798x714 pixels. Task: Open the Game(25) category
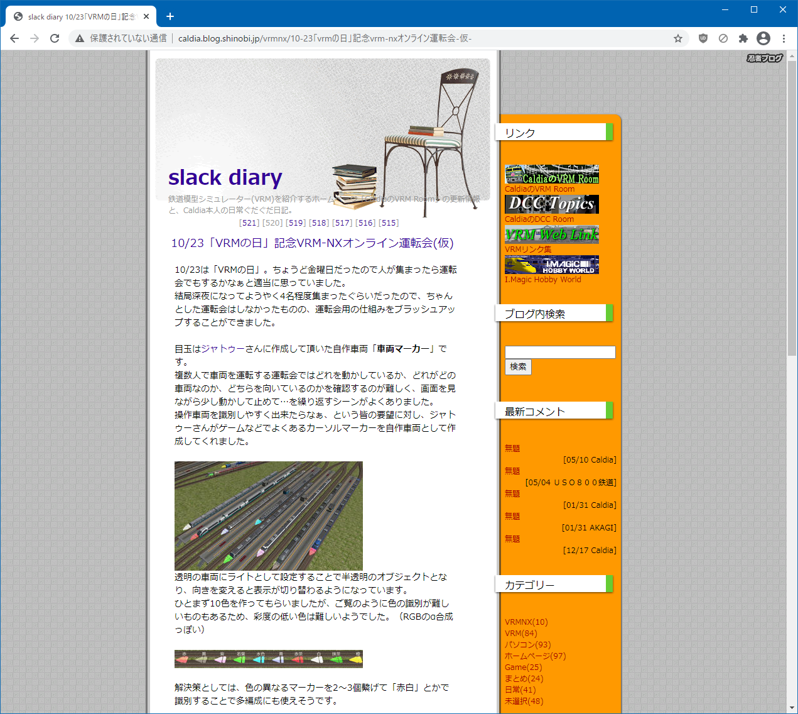click(x=524, y=667)
